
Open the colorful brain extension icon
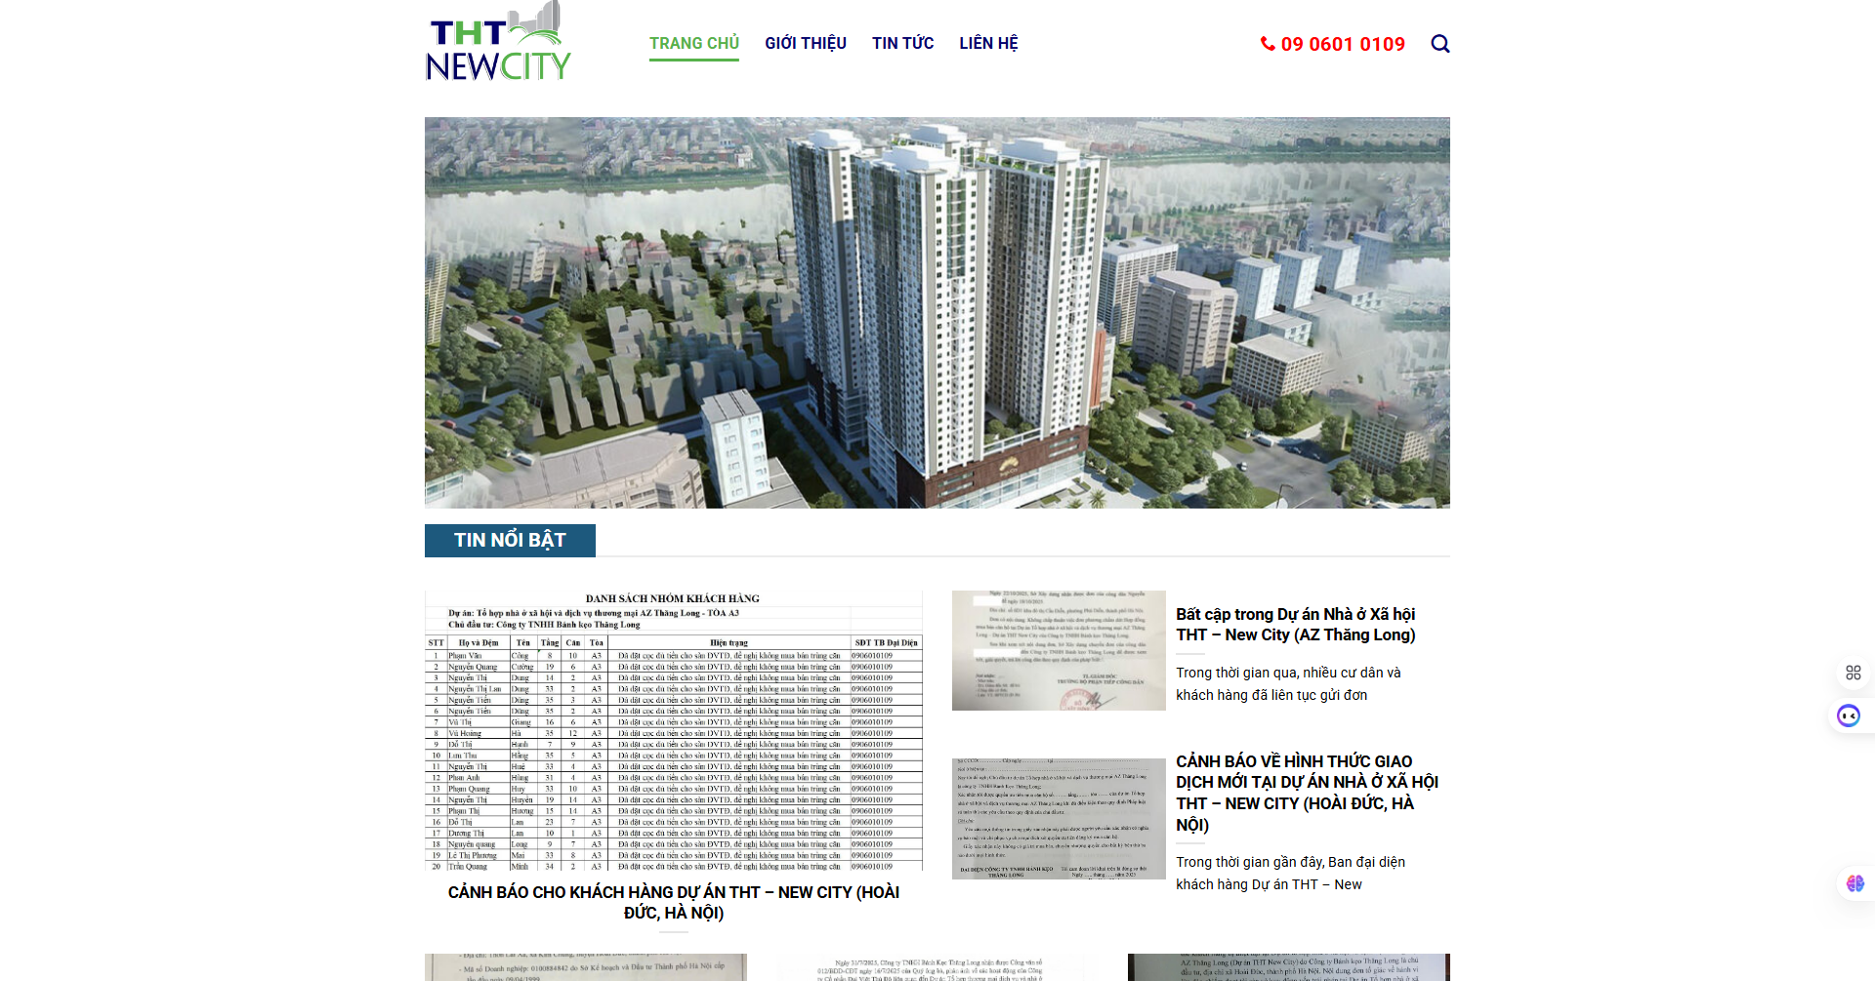1854,883
